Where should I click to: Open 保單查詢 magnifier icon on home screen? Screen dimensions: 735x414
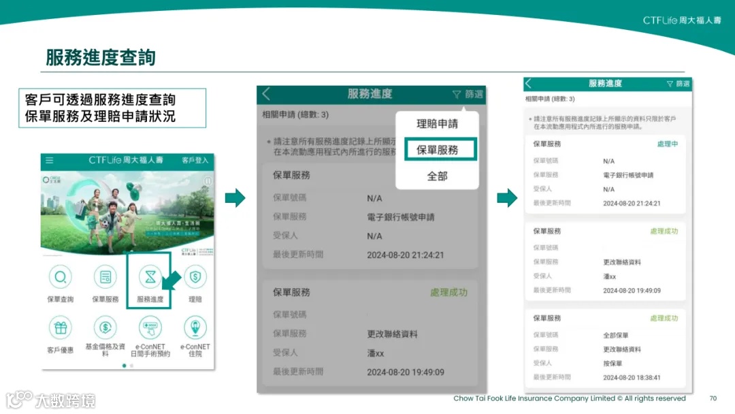point(61,277)
